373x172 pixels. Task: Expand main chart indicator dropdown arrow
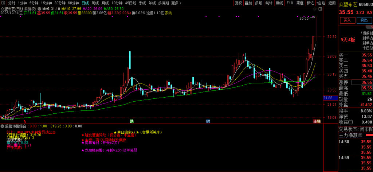pos(39,8)
